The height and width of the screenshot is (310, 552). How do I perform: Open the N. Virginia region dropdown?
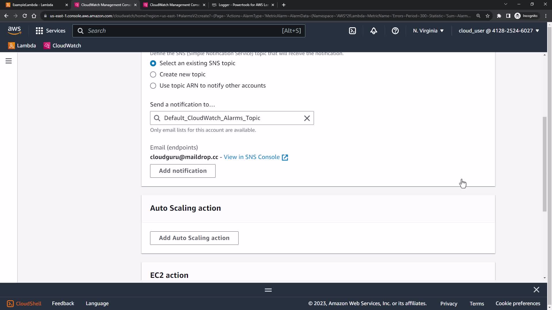click(x=428, y=31)
